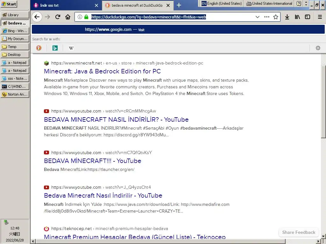The width and height of the screenshot is (326, 244).
Task: Close the 'İndir sss txt' tab
Action: [96, 5]
